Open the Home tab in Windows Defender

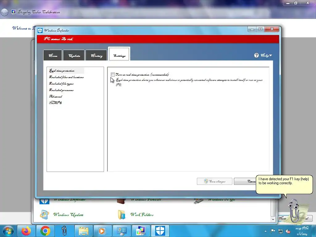(x=52, y=55)
